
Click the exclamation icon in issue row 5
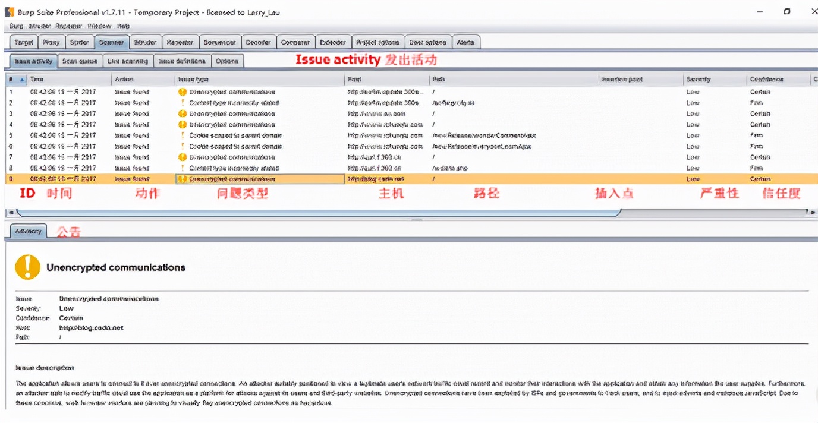click(183, 135)
